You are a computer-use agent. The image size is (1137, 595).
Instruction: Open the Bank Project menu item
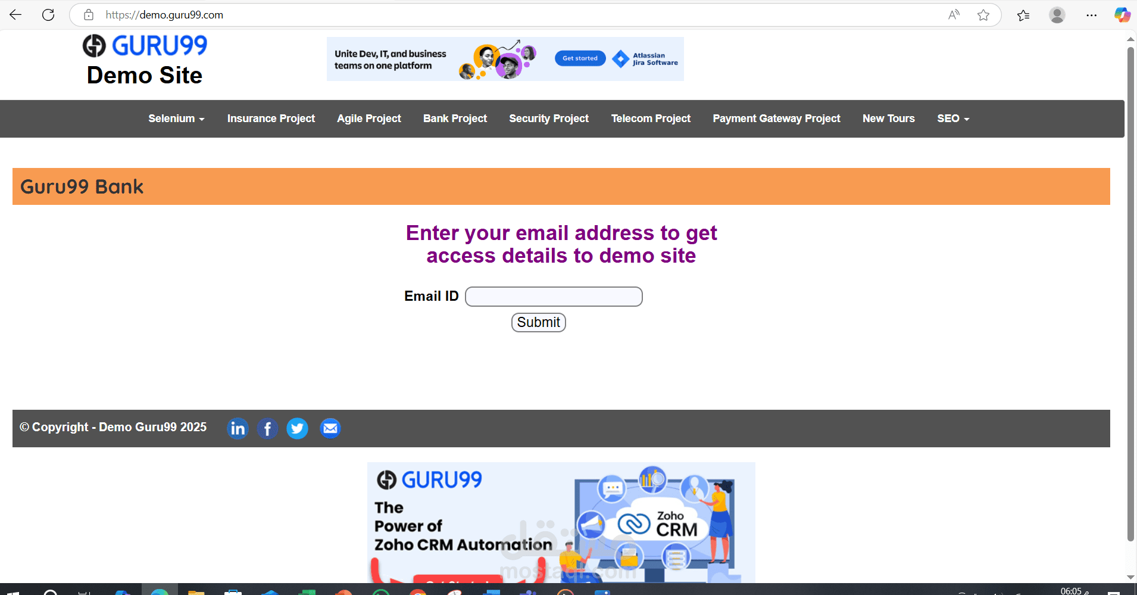[455, 119]
